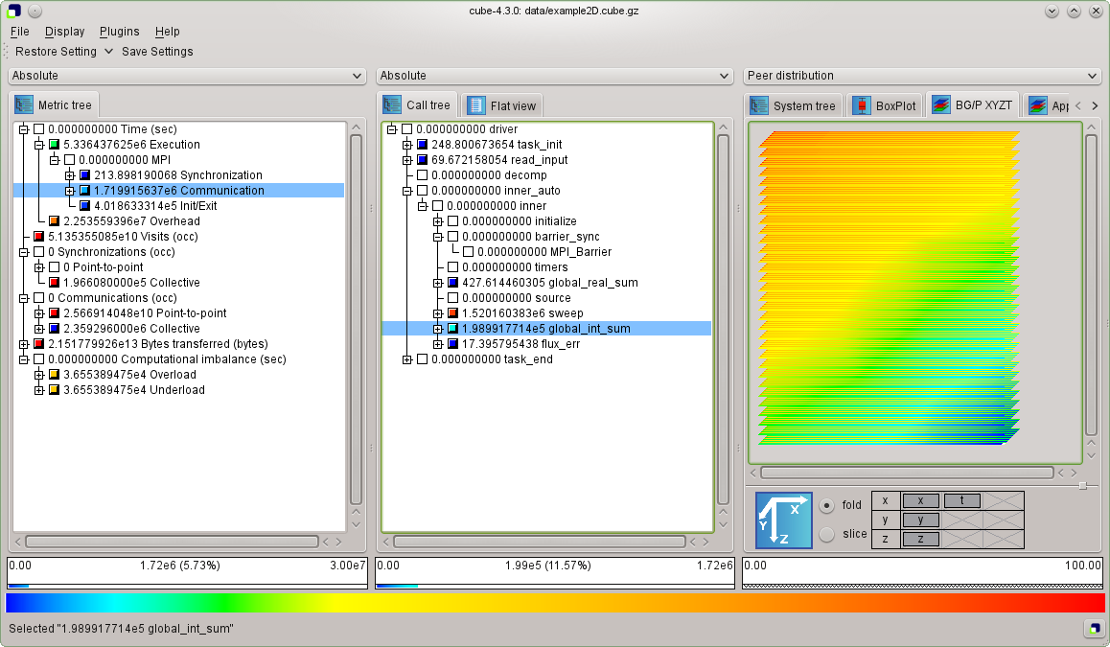Click blue box beside flux_err
1110x647 pixels.
453,344
